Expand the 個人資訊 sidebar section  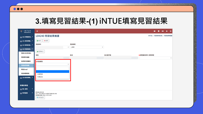26,89
